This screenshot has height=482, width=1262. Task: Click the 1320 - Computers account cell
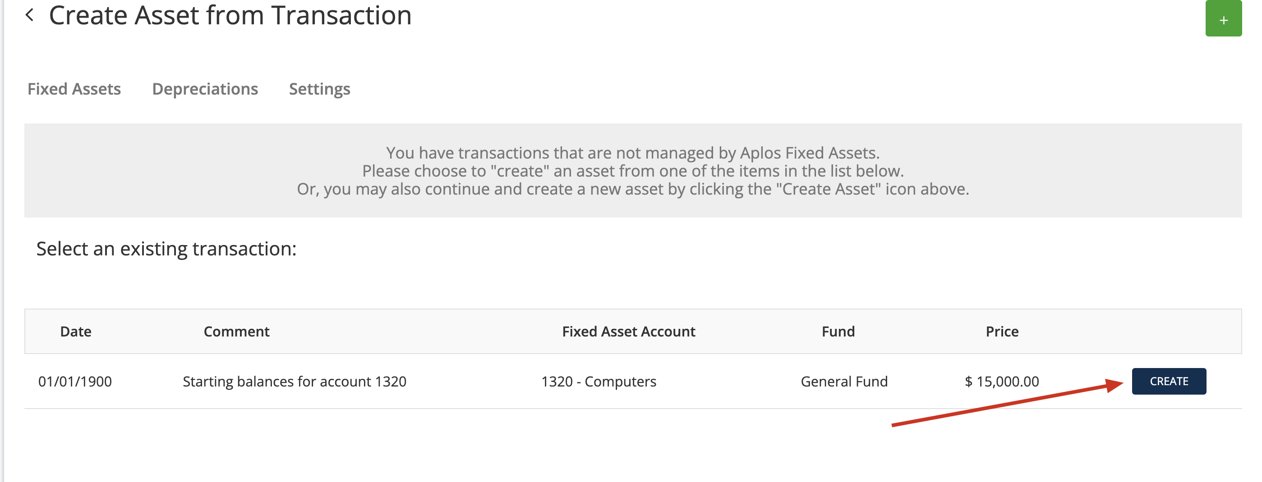coord(599,382)
